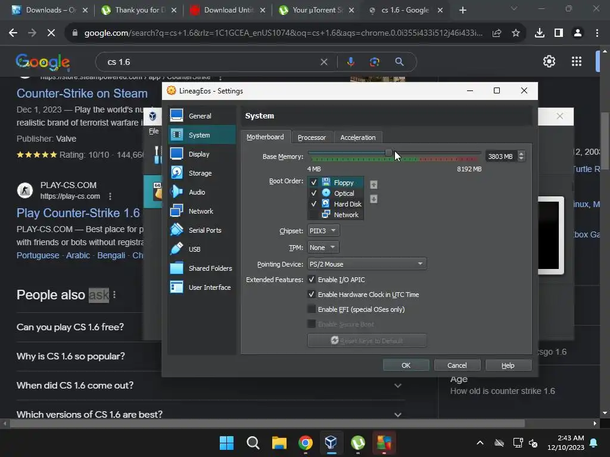610x457 pixels.
Task: Clear the Google search box text
Action: (323, 62)
